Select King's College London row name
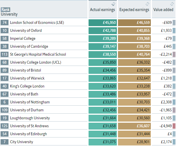This screenshot has height=146, width=176. click(x=27, y=86)
